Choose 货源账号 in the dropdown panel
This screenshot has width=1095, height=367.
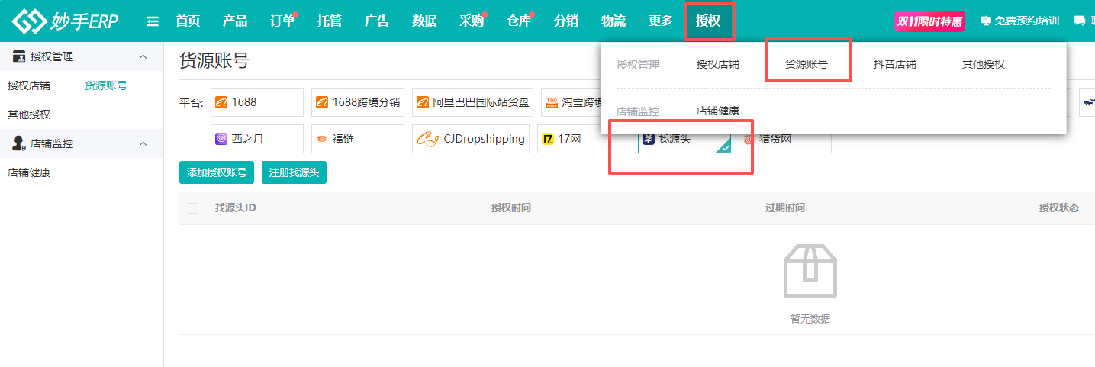(807, 65)
